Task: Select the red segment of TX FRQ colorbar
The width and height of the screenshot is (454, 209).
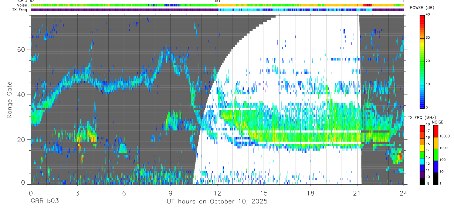Action: [x=422, y=129]
